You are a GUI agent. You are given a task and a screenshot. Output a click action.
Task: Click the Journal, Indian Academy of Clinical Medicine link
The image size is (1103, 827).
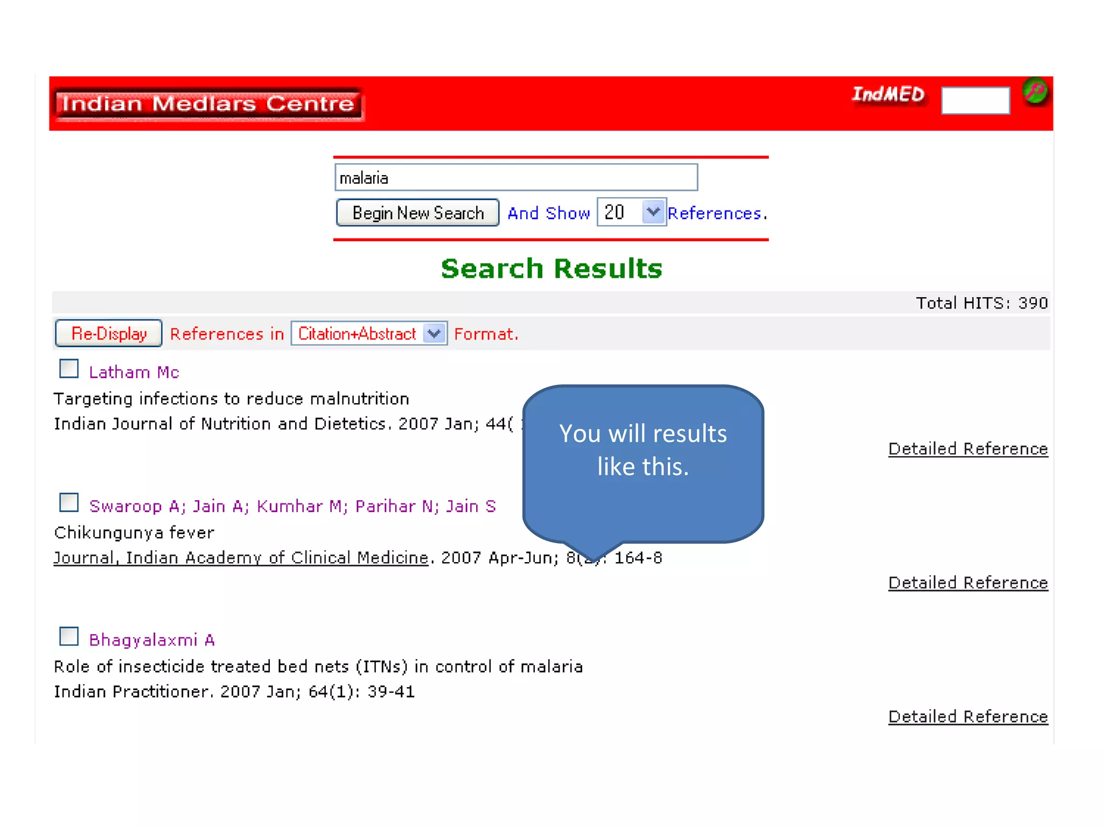click(241, 558)
